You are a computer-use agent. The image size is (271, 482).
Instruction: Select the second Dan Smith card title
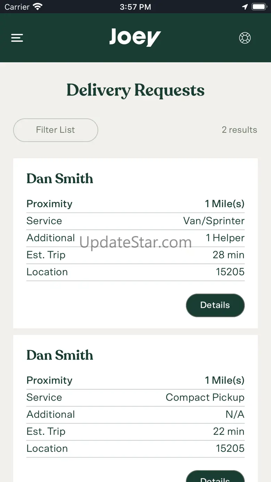click(60, 355)
